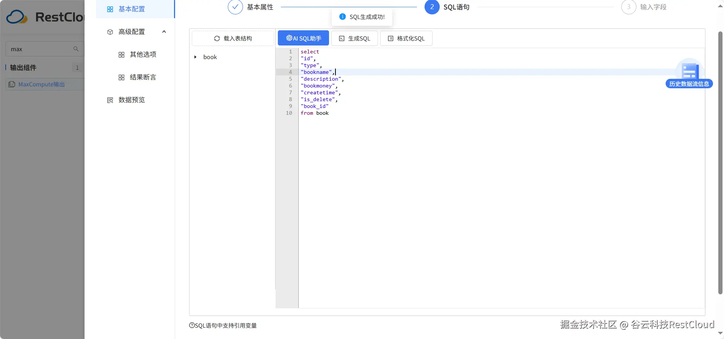The height and width of the screenshot is (339, 724).
Task: Click the 结果断言 grid icon
Action: pos(121,77)
